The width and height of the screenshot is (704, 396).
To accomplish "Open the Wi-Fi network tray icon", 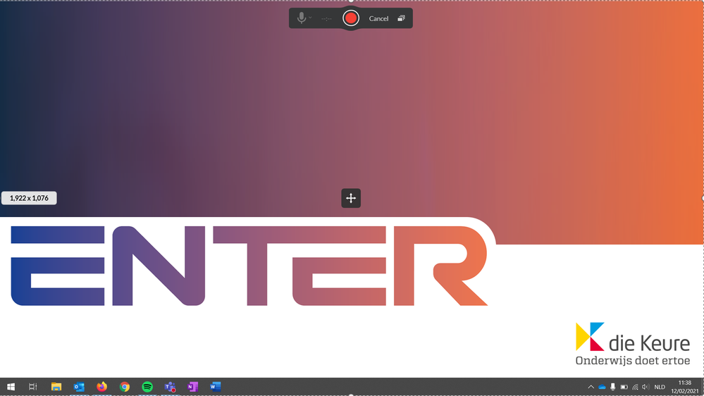I will [x=635, y=387].
